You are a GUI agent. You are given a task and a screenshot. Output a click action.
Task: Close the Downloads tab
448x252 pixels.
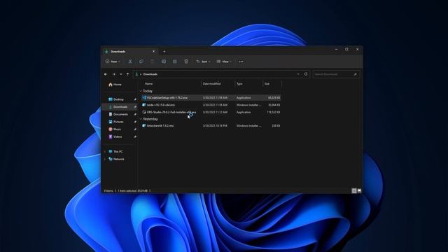point(154,51)
